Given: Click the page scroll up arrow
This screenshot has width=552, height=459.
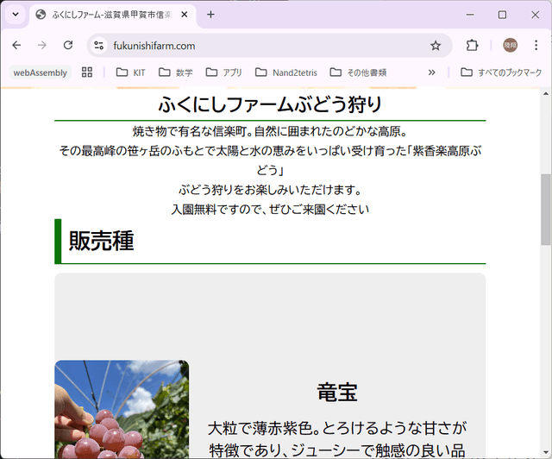Looking at the screenshot, I should [546, 94].
